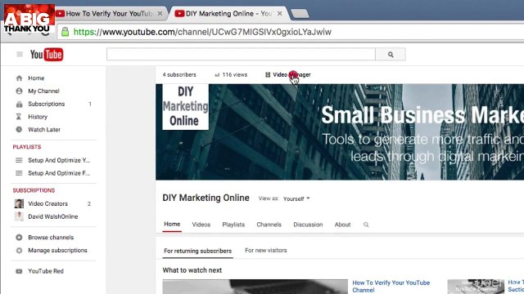Viewport: 524px width, 294px height.
Task: Open the channel About tab
Action: coord(342,225)
